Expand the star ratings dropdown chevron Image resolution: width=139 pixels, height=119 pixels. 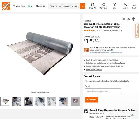point(99,30)
